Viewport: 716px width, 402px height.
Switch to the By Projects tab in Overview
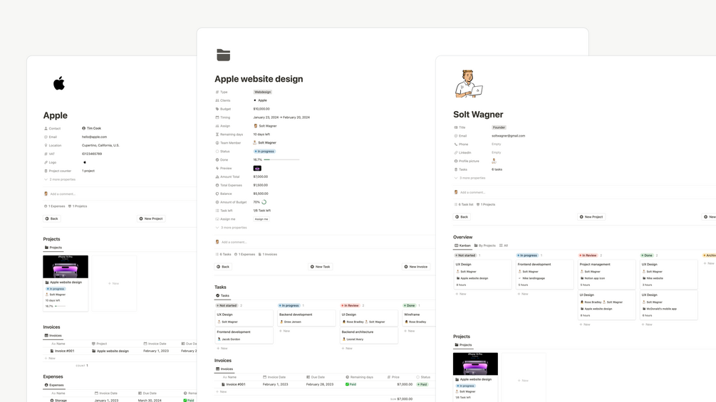click(485, 245)
